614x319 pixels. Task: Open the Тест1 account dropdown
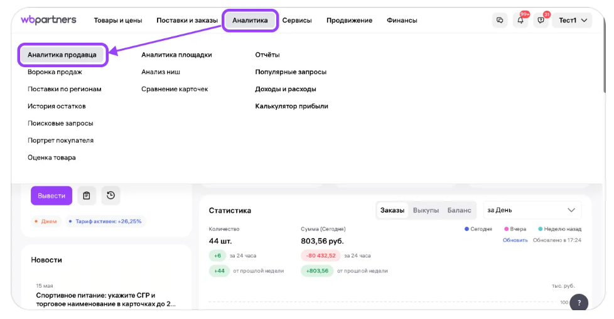[x=573, y=20]
